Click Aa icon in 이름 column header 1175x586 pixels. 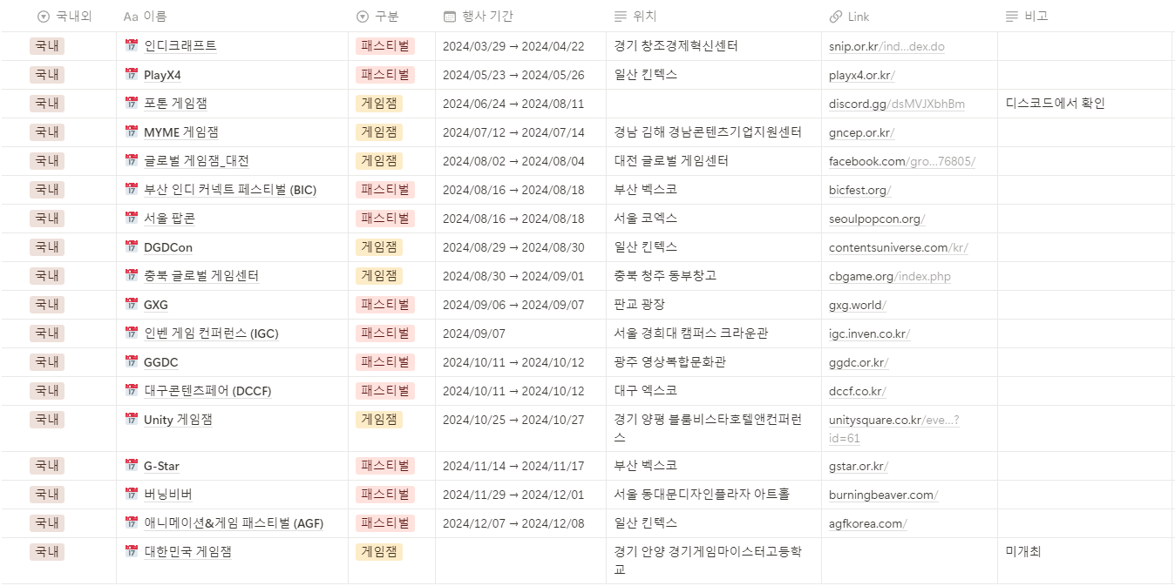coord(131,17)
